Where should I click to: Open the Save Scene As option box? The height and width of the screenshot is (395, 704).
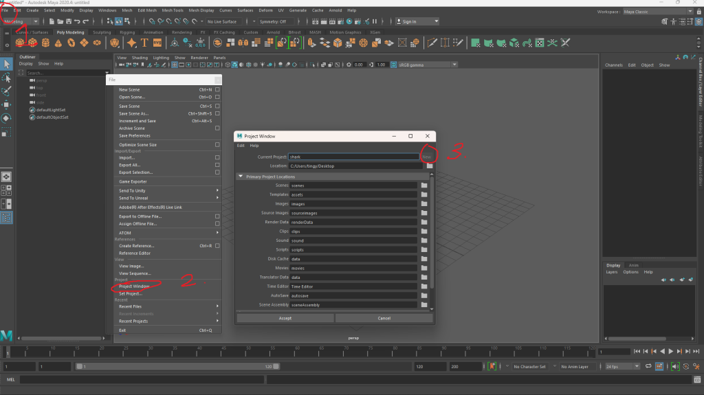point(217,113)
